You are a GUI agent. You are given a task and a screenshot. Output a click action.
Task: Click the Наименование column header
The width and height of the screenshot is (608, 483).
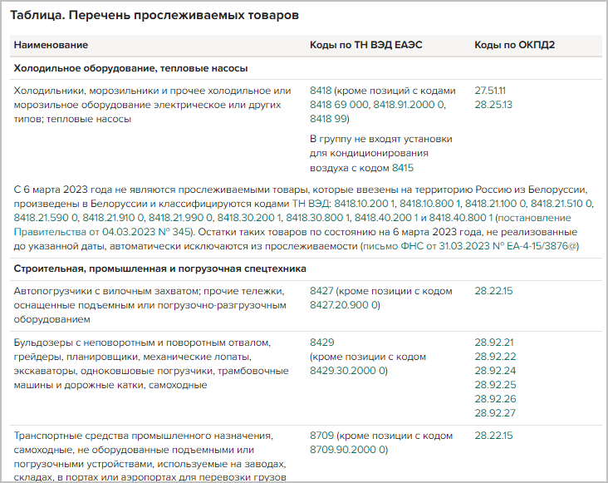click(x=51, y=44)
